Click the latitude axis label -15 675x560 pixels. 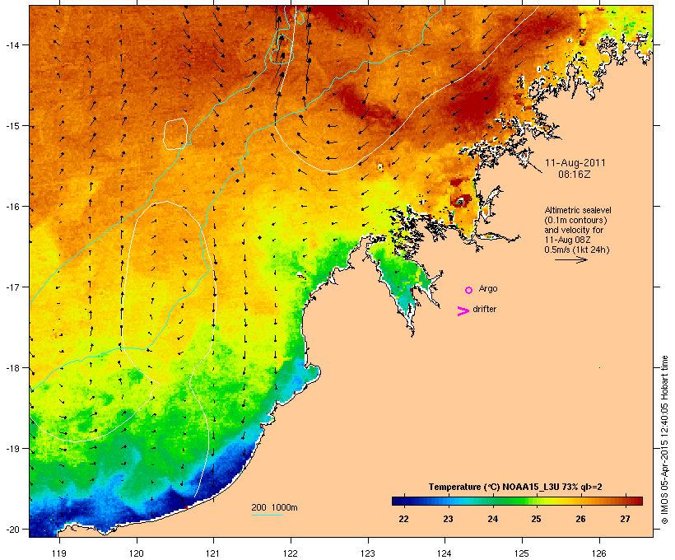12,126
